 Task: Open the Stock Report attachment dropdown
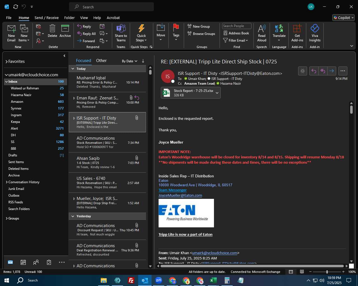(217, 93)
